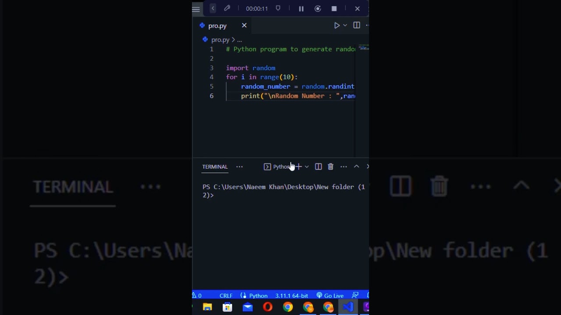
Task: Click the breadcrumb ellipsis after pro.py
Action: 239,40
